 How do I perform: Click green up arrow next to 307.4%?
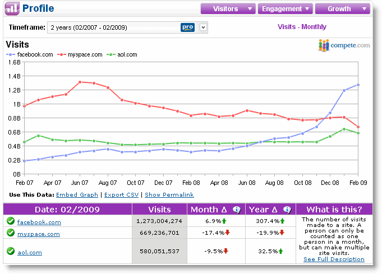tap(282, 221)
